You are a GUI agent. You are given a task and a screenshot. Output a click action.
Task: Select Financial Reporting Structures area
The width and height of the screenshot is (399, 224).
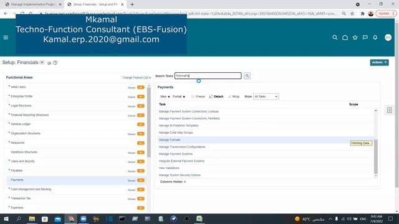[29, 115]
